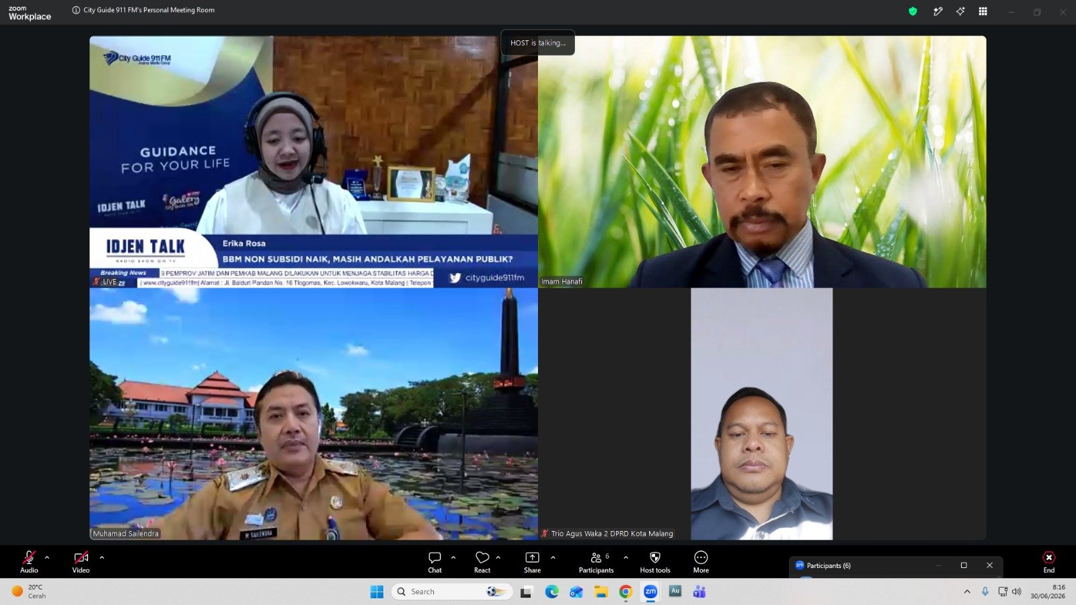Screen dimensions: 1076x605
Task: Click the Zoom Workplace logo
Action: (x=30, y=13)
